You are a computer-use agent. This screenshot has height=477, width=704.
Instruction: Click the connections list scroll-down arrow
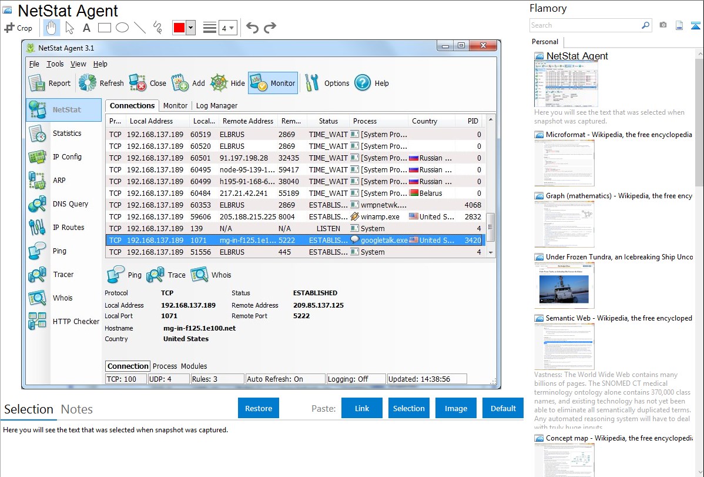coord(491,253)
